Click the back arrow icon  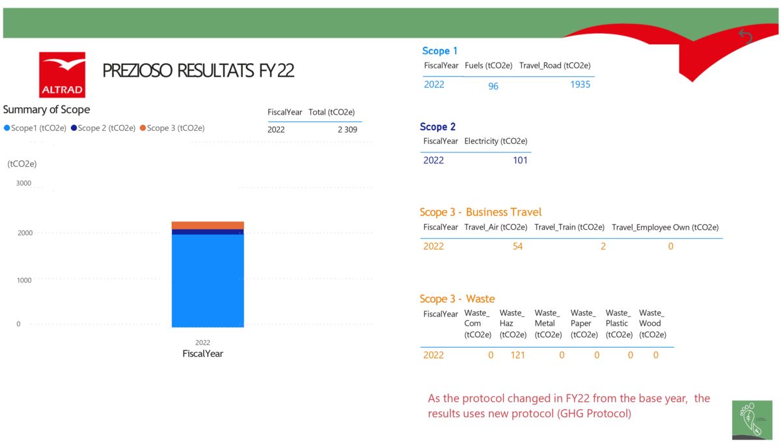746,37
